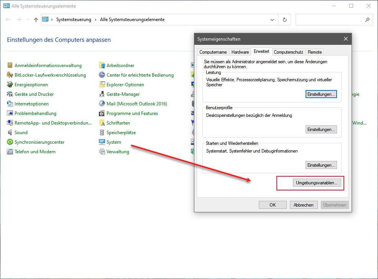Close the Systemeigenschaften dialog

tap(346, 39)
